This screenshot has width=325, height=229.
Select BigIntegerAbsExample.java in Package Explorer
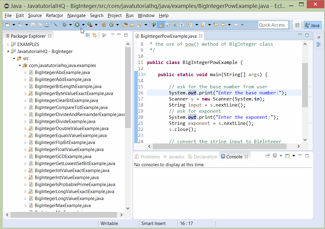pos(62,72)
